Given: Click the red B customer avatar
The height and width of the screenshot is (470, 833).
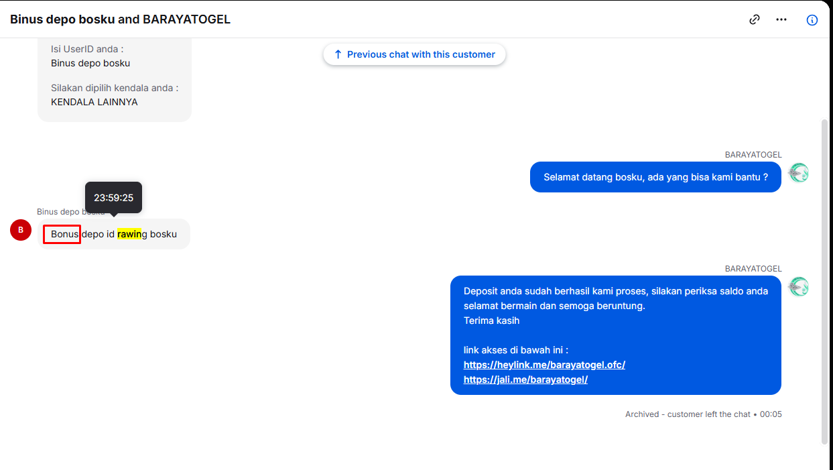Looking at the screenshot, I should [21, 229].
